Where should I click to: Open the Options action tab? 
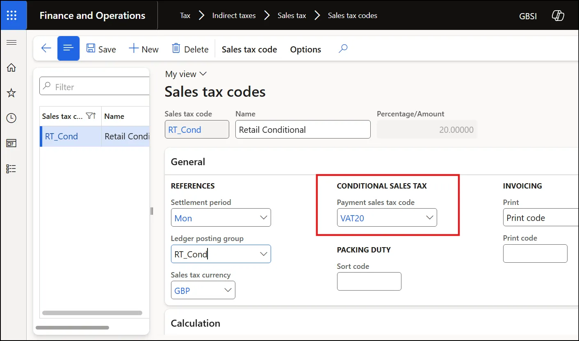[x=305, y=50]
